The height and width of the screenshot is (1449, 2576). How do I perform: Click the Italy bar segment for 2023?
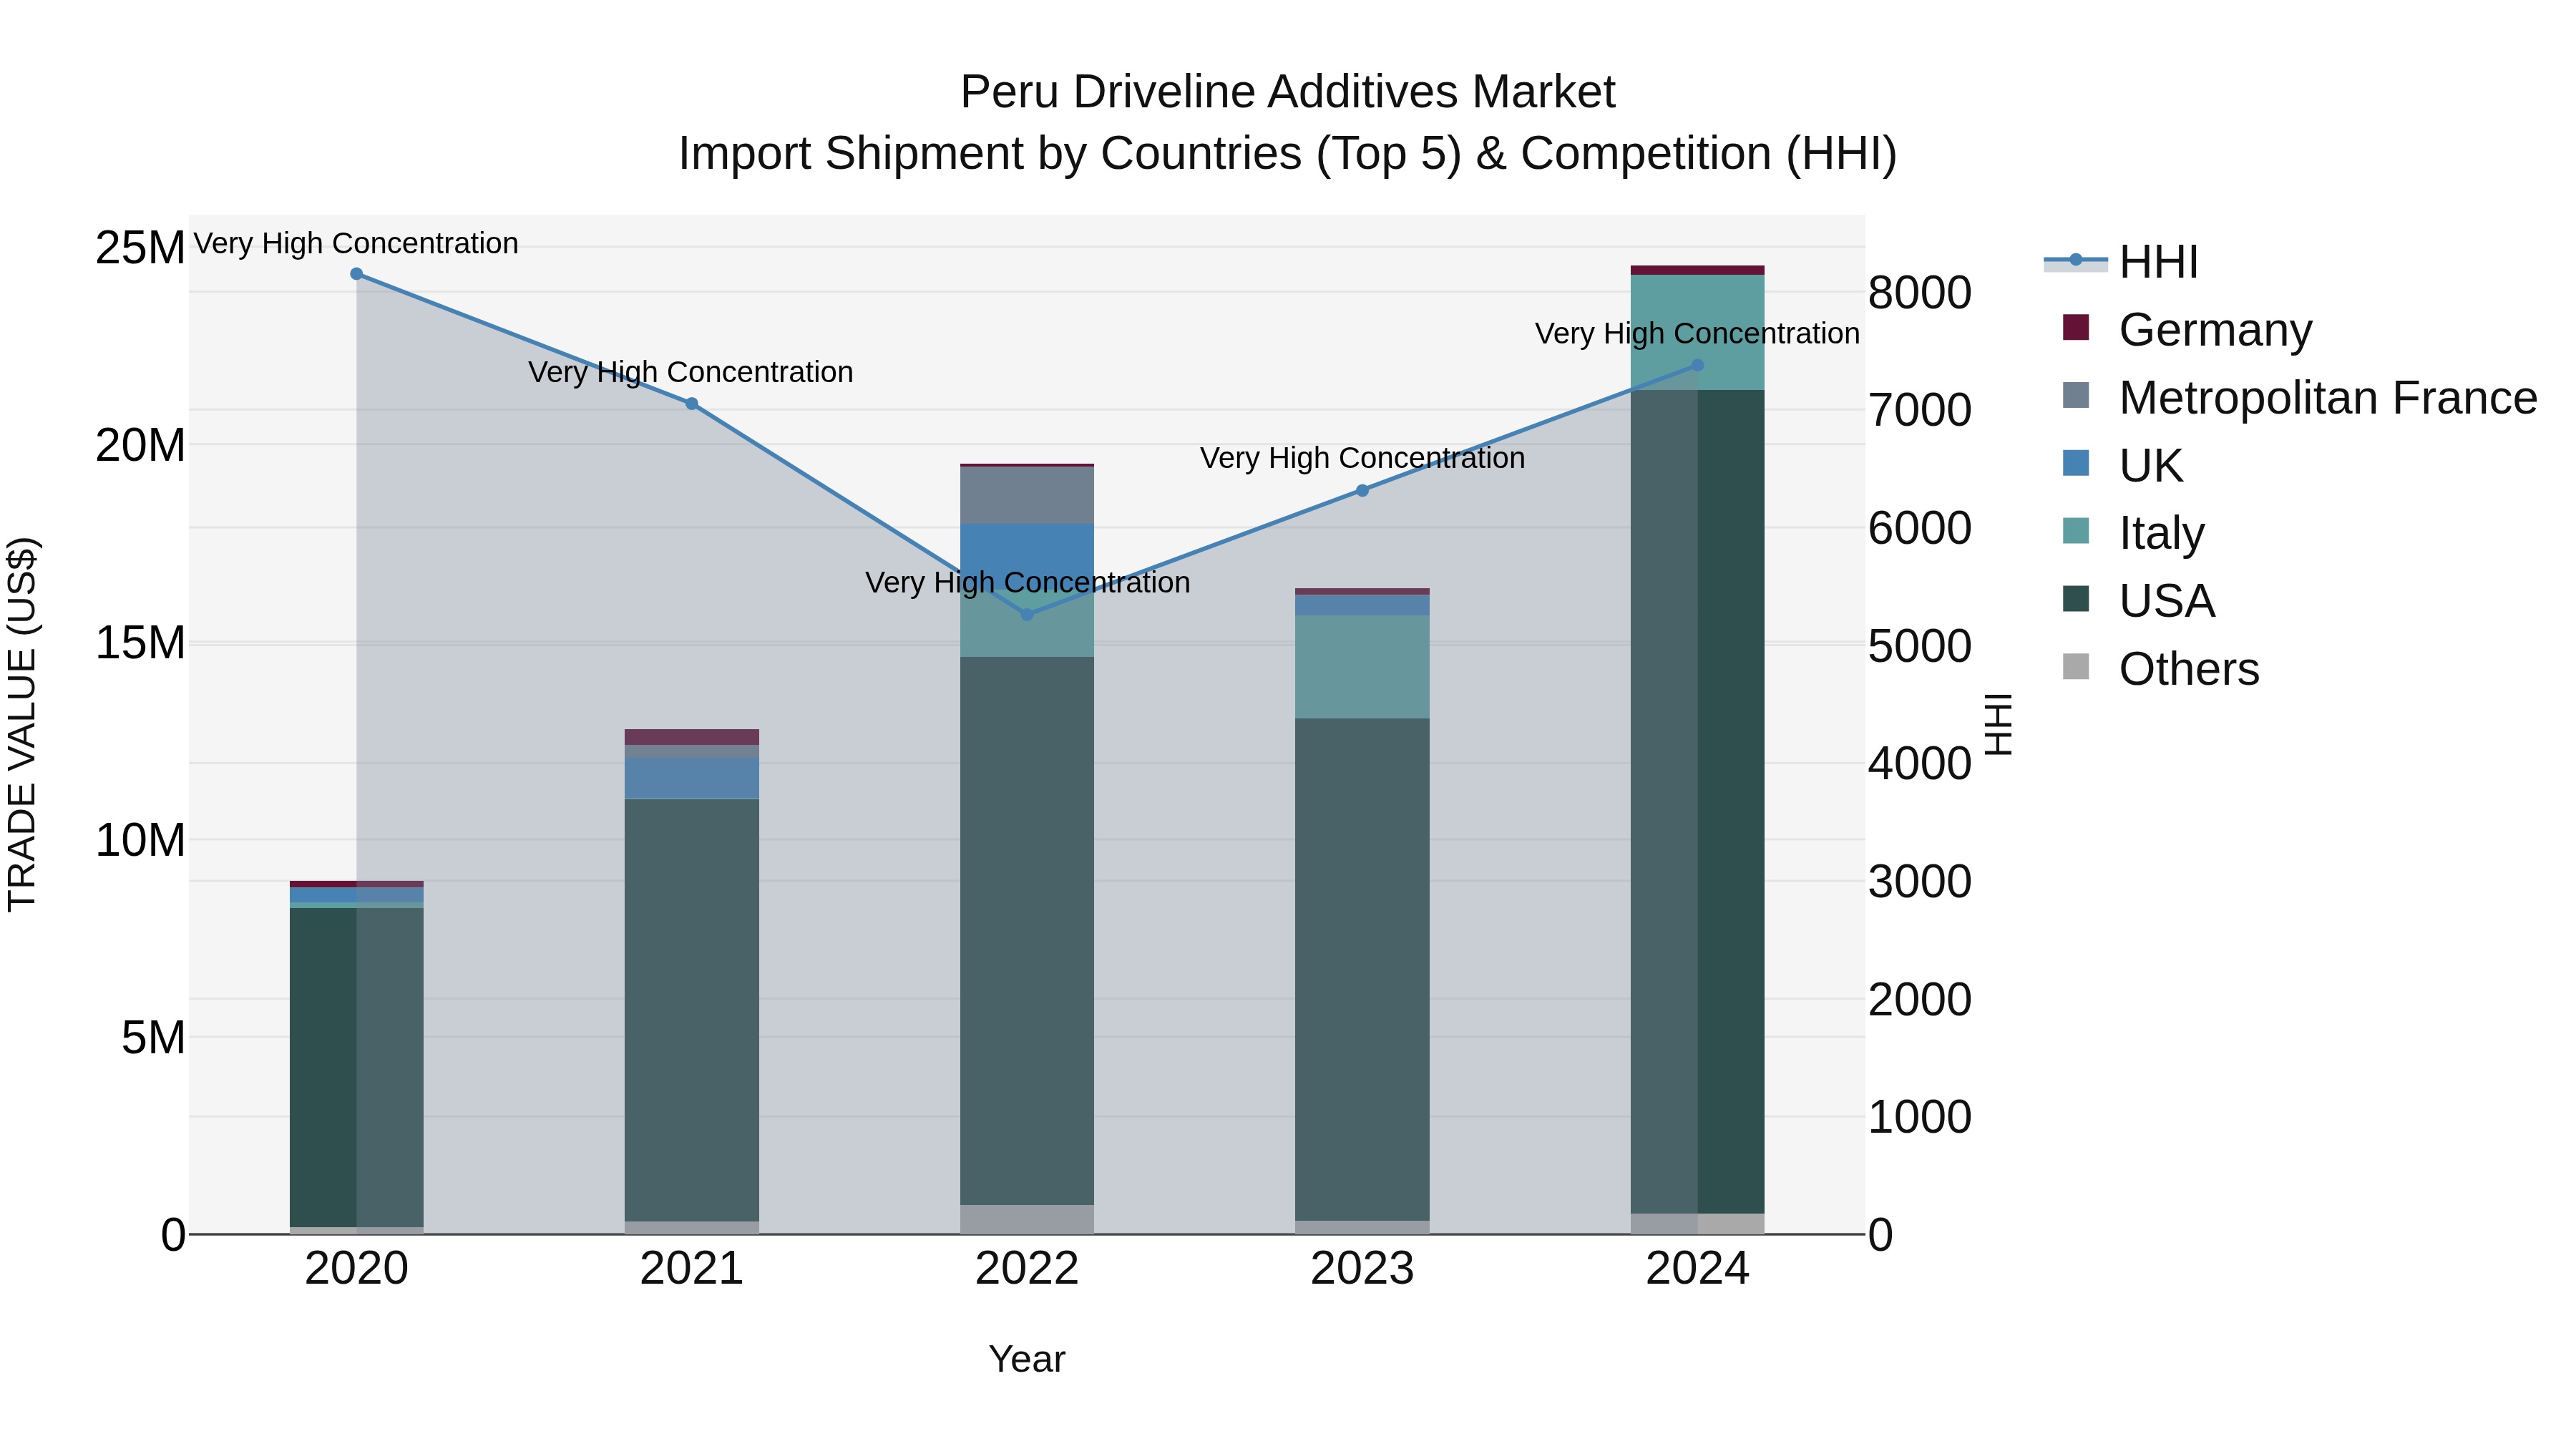(x=1362, y=667)
